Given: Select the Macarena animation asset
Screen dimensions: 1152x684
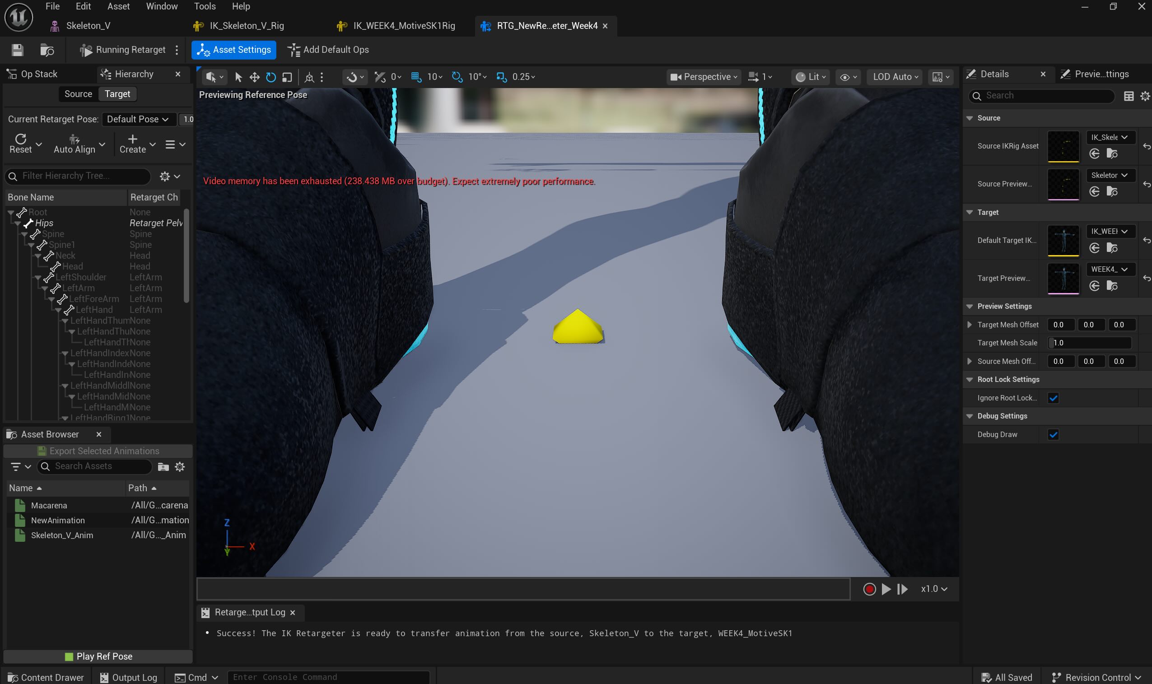Looking at the screenshot, I should pyautogui.click(x=49, y=505).
